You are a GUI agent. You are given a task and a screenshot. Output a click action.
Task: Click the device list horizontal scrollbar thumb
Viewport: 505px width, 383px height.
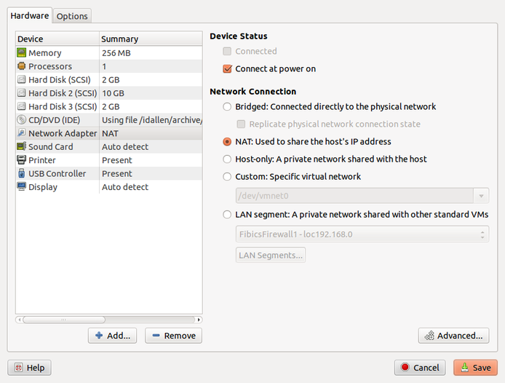click(64, 320)
